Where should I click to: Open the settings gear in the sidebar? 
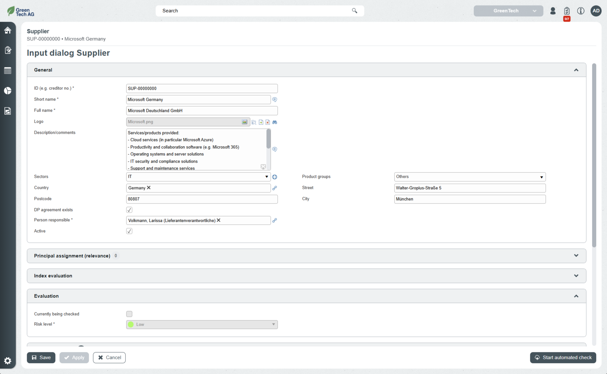8,361
